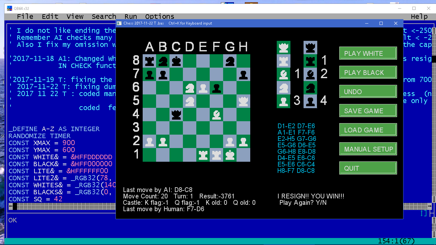Click the black king on C8
Image resolution: width=436 pixels, height=245 pixels.
coord(176,61)
